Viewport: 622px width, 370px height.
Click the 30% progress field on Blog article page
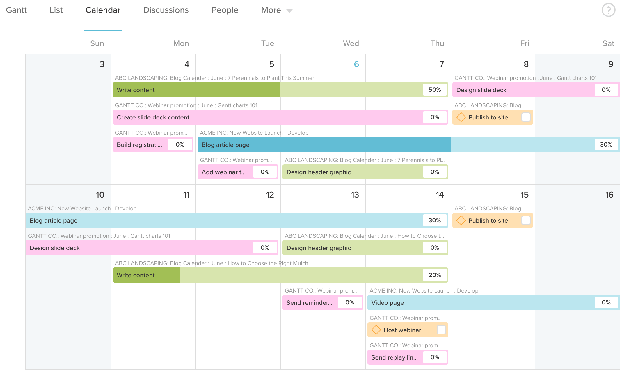coord(434,220)
